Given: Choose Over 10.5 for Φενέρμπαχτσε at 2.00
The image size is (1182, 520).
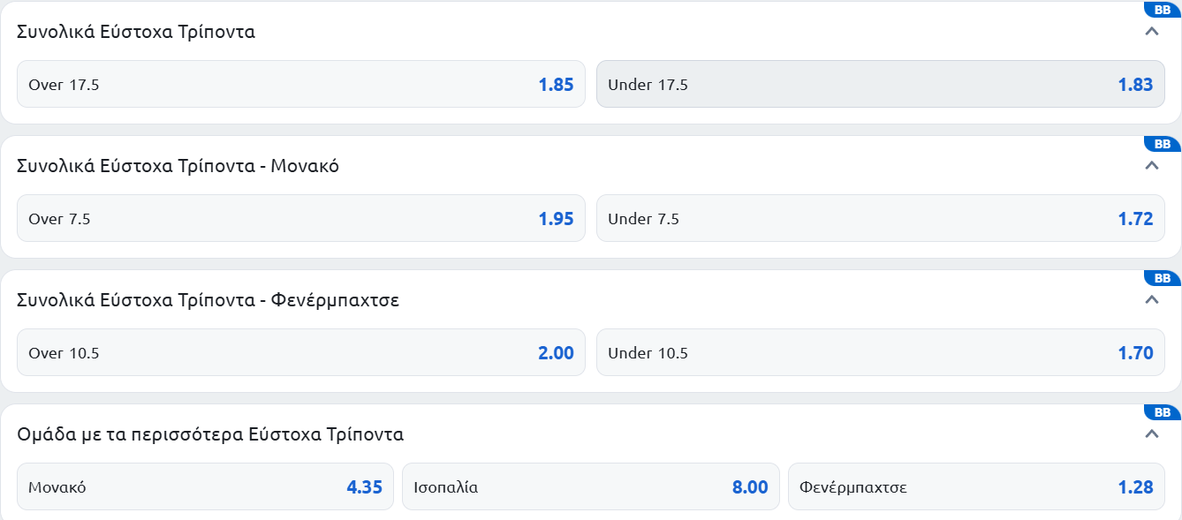Looking at the screenshot, I should [x=301, y=352].
